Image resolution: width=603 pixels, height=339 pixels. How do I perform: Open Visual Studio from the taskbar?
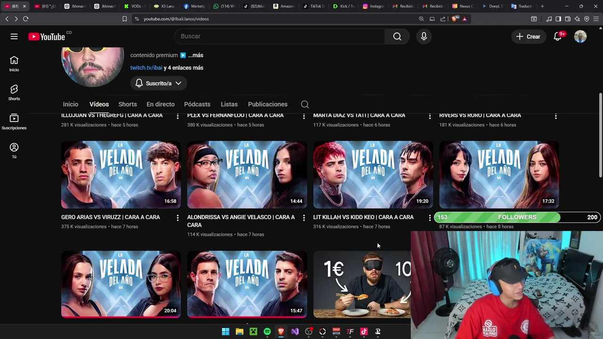point(295,331)
